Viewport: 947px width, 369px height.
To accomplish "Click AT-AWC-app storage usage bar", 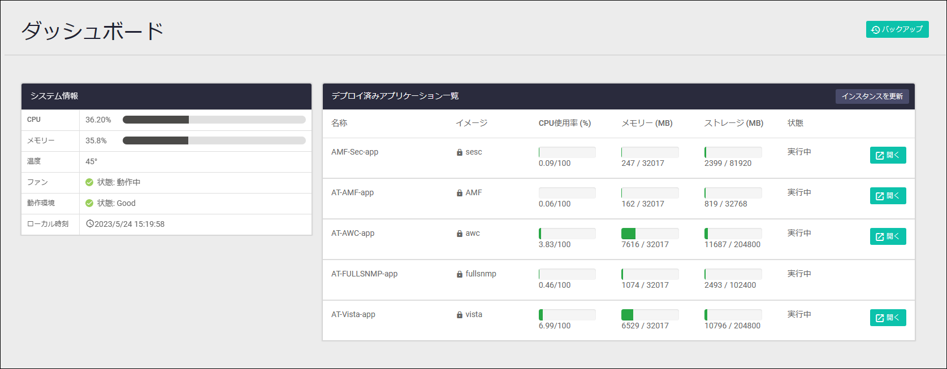I will [x=733, y=234].
